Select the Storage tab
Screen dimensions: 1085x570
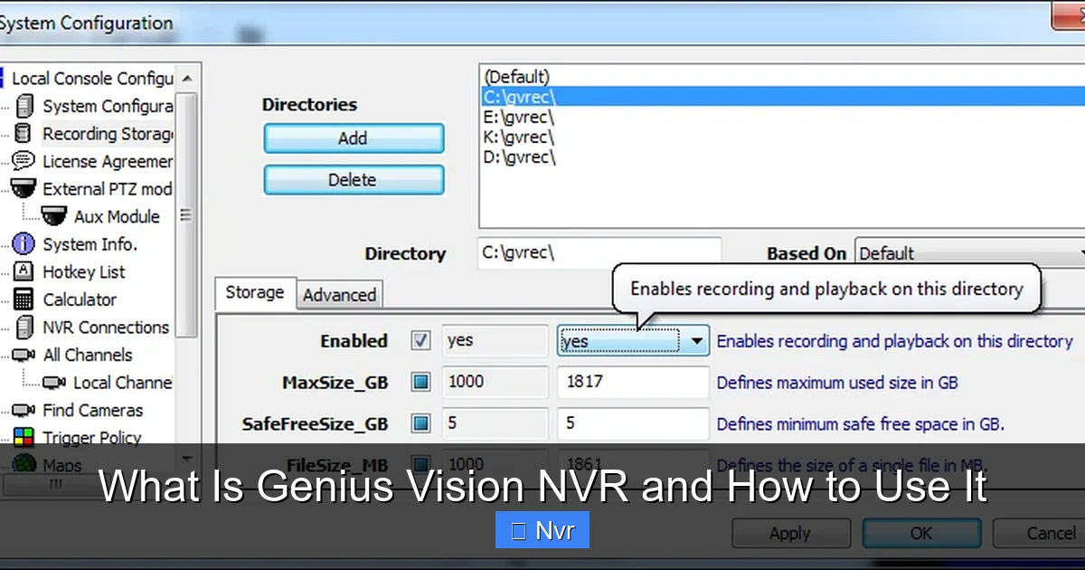[x=254, y=292]
